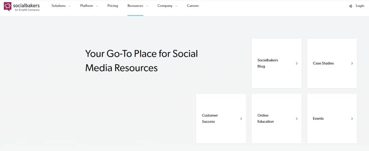Open the Socialbakers Blog card
Image resolution: width=369 pixels, height=151 pixels.
(x=276, y=63)
